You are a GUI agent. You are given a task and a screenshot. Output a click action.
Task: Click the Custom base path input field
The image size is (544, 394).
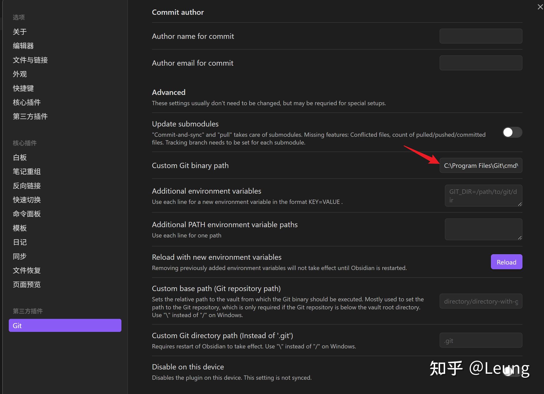(481, 301)
